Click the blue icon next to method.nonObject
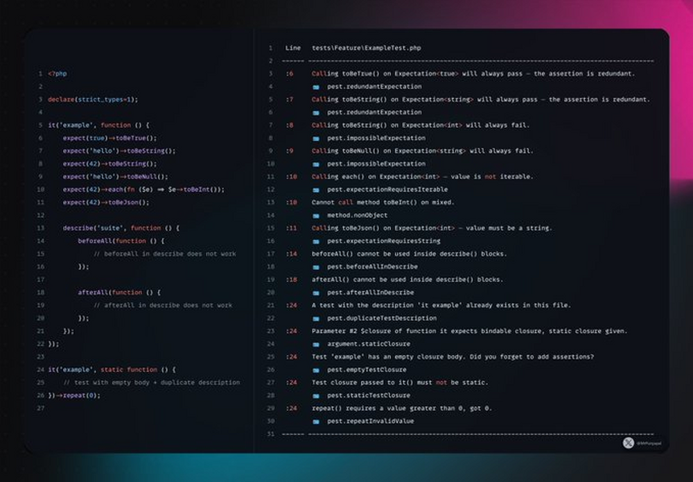Image resolution: width=693 pixels, height=482 pixels. point(316,215)
